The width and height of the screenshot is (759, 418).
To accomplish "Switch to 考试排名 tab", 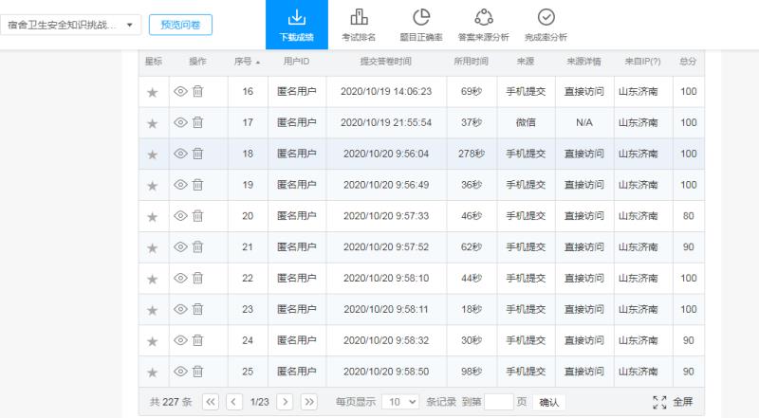I will [x=359, y=25].
